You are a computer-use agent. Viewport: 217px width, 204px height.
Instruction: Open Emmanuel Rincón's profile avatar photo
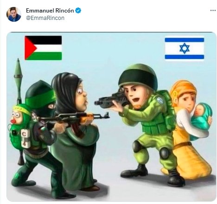[14, 14]
